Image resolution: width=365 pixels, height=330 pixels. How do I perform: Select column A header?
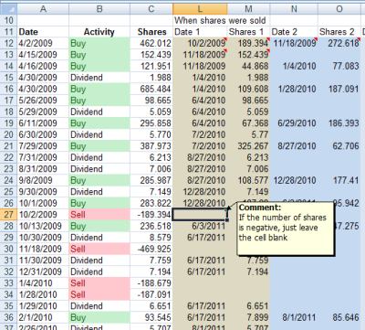(43, 9)
